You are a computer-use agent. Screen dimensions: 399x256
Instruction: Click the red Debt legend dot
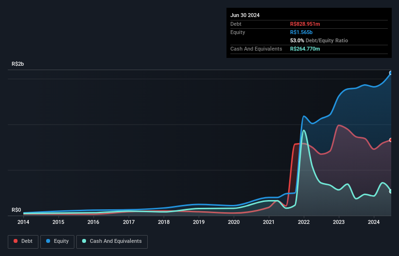tap(16, 241)
